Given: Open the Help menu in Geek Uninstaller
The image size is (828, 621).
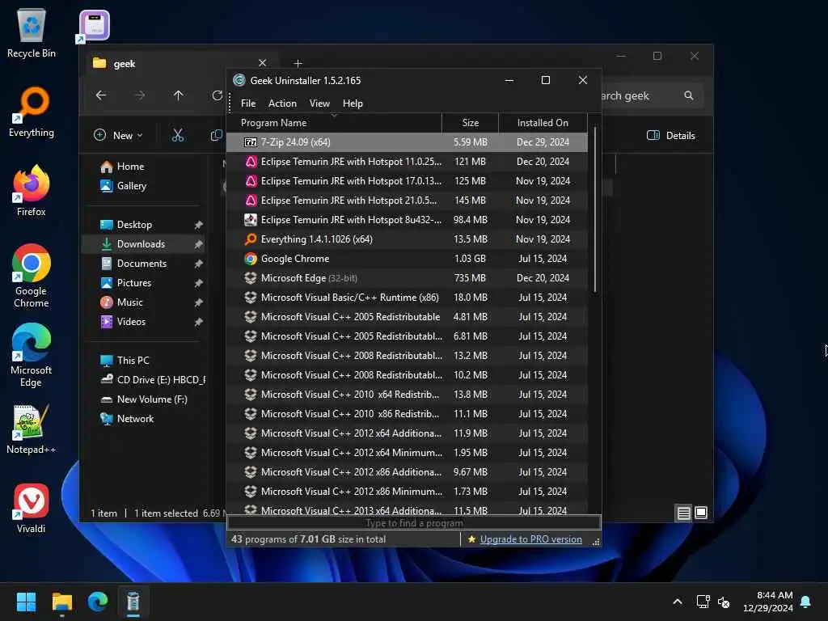Looking at the screenshot, I should (x=353, y=103).
